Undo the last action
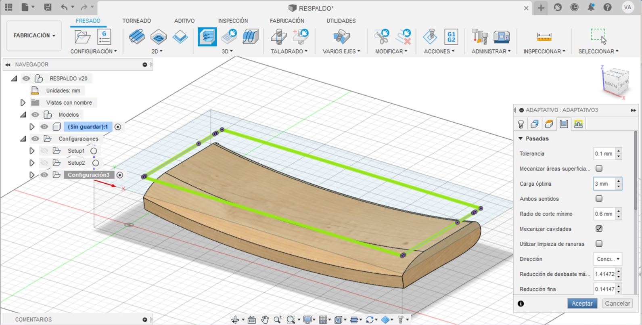This screenshot has width=642, height=325. (x=64, y=7)
